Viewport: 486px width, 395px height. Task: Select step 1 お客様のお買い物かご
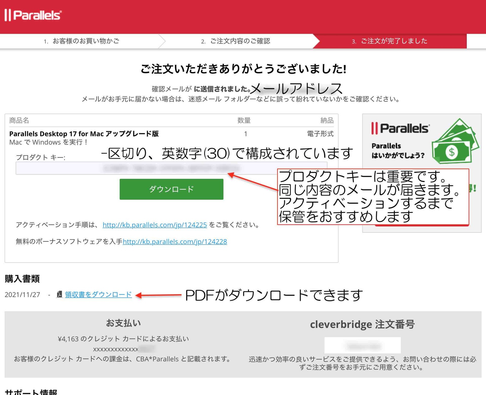click(82, 41)
